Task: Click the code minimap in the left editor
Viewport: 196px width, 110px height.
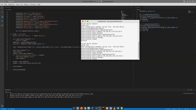Action: point(126,15)
